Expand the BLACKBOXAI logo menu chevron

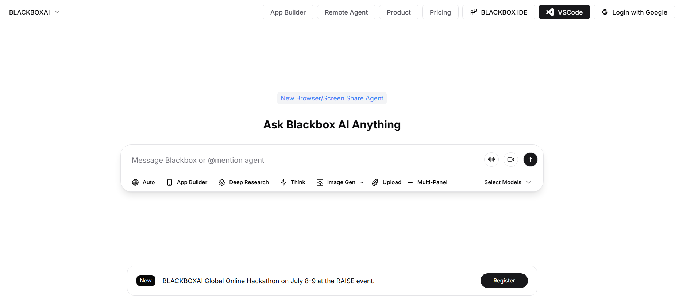pyautogui.click(x=57, y=12)
